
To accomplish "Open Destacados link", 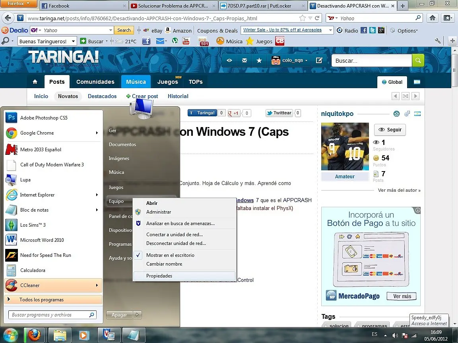I will click(102, 96).
